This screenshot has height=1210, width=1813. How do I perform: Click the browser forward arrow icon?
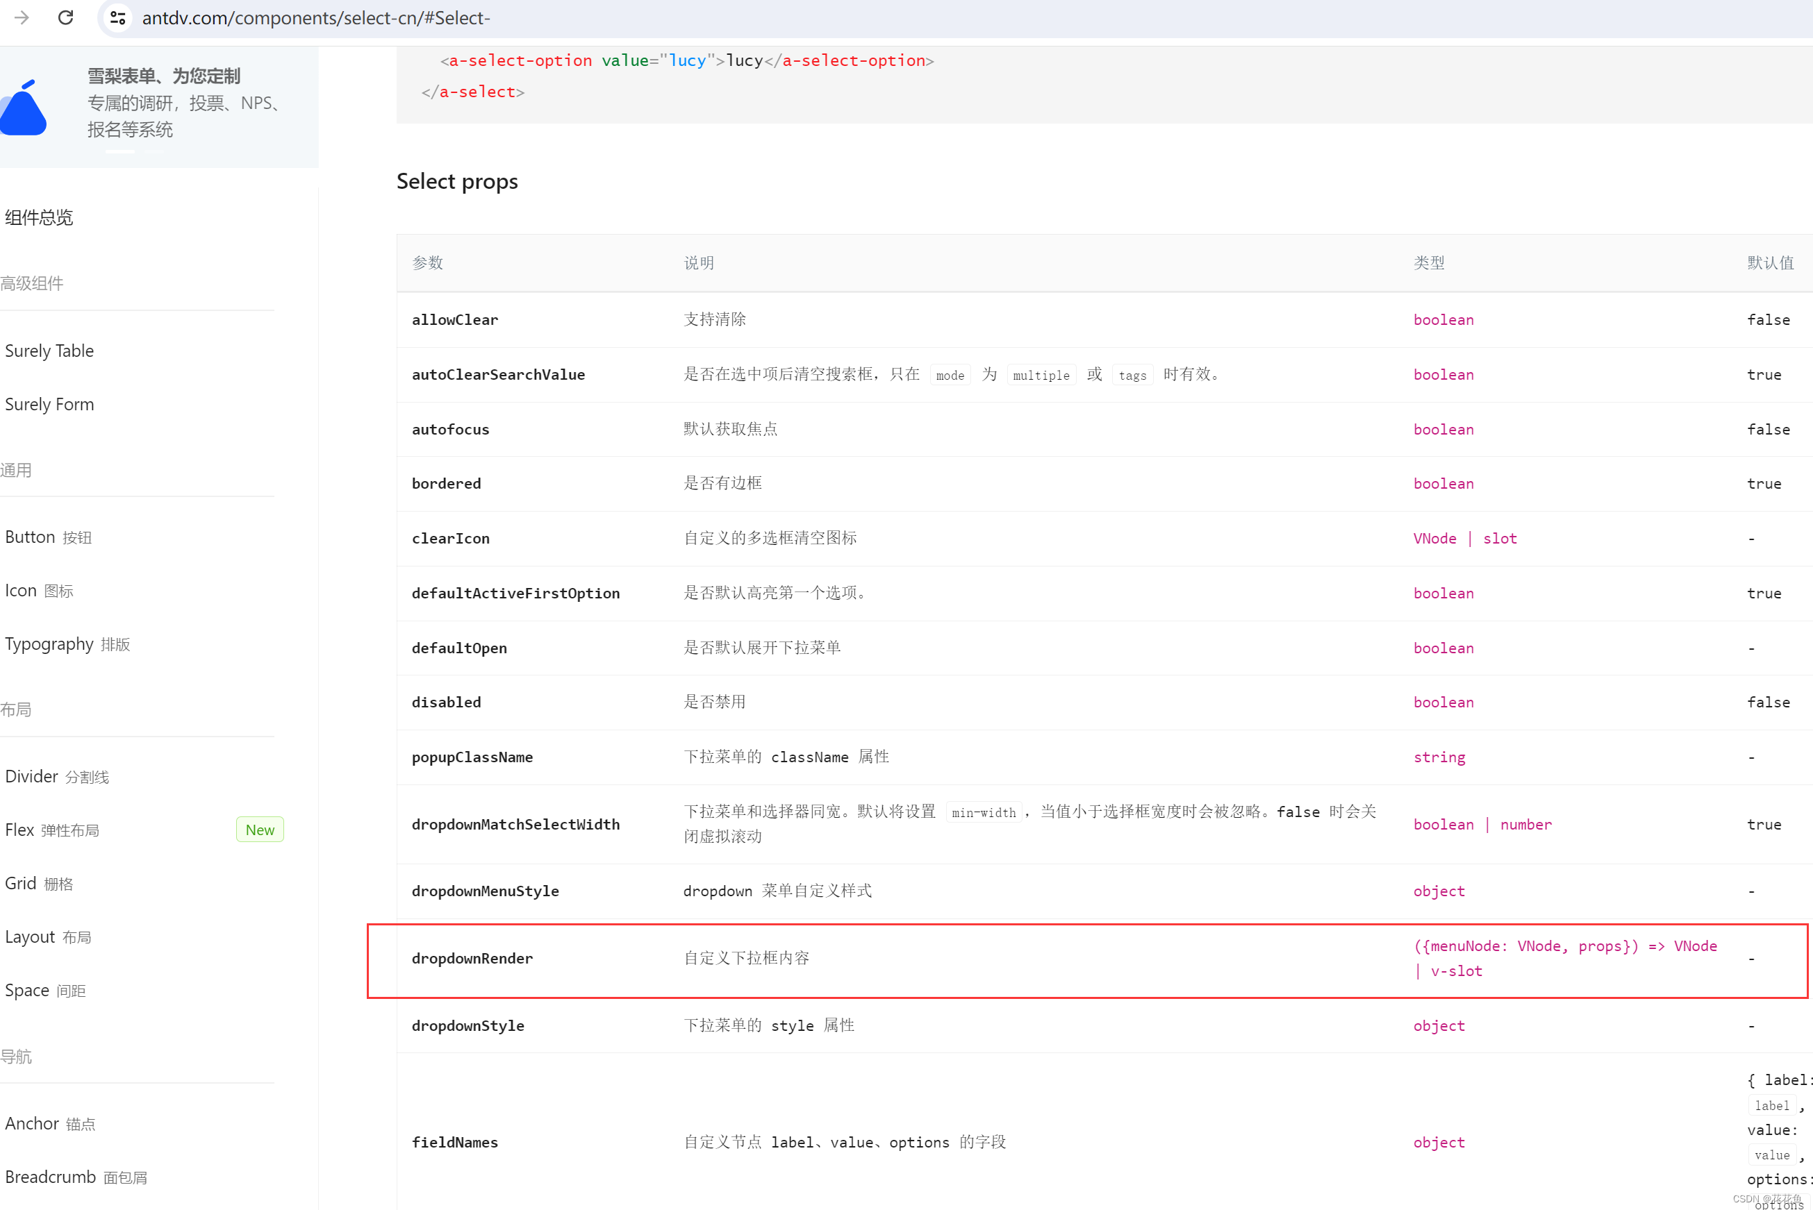pyautogui.click(x=22, y=18)
